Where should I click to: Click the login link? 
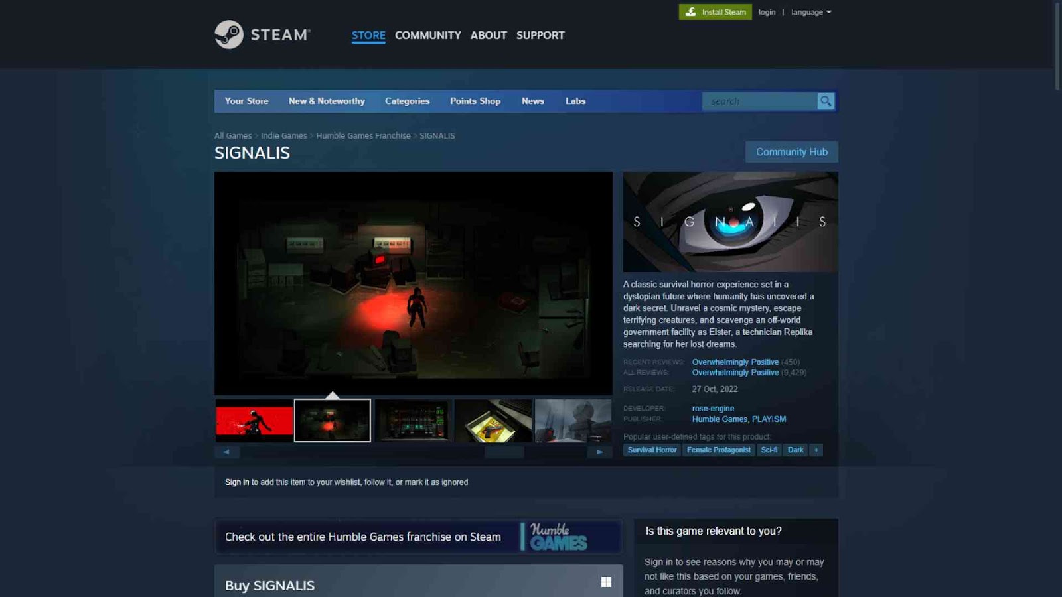coord(767,12)
